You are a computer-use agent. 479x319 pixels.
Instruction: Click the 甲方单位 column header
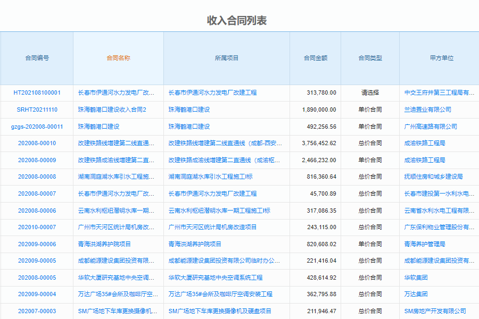(442, 58)
